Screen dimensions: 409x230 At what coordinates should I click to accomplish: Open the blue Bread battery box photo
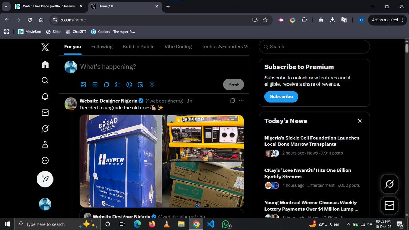click(x=121, y=161)
